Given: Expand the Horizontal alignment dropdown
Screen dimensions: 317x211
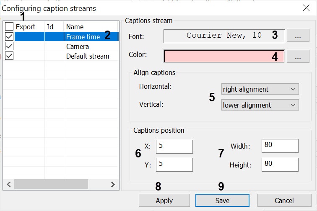Looking at the screenshot, I should coord(260,89).
